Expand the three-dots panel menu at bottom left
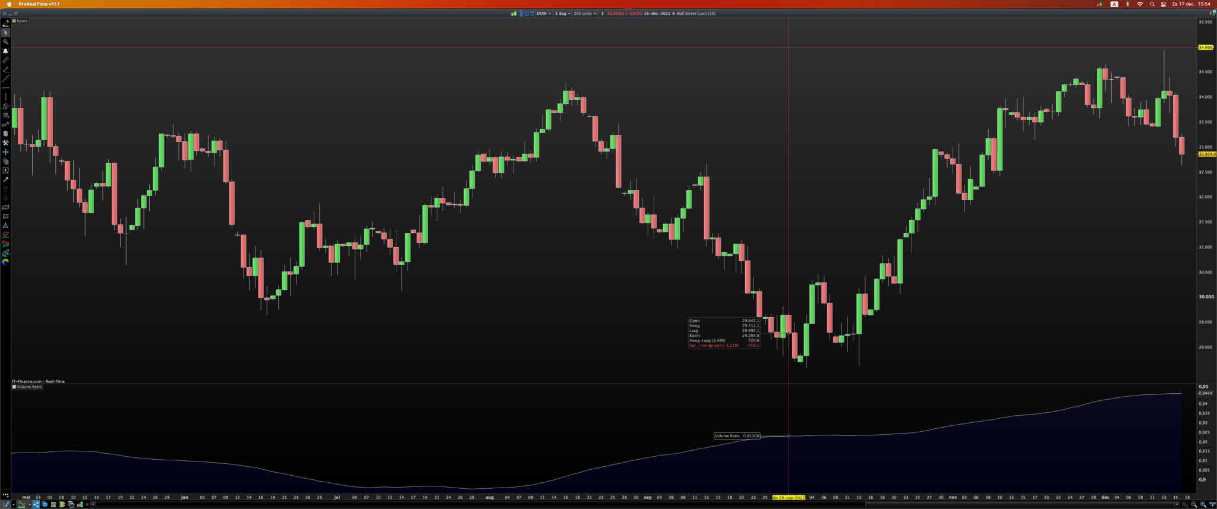Image resolution: width=1217 pixels, height=509 pixels. click(5, 495)
